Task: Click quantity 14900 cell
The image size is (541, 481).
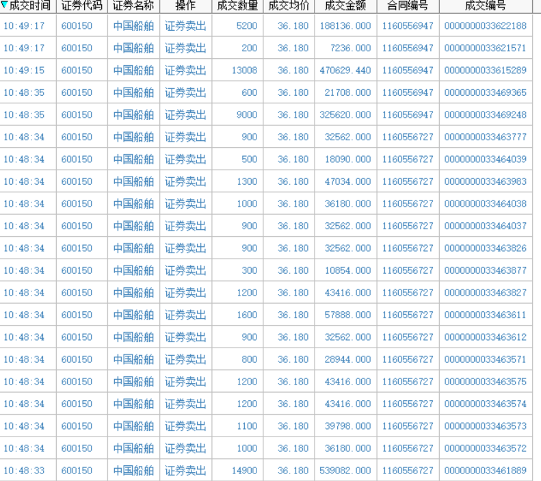Action: tap(244, 471)
